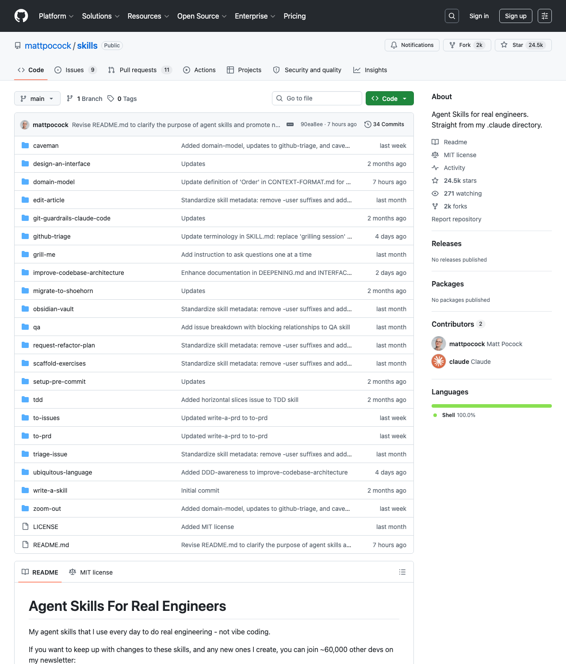
Task: Click the request-refactor-plan folder icon
Action: coord(25,345)
